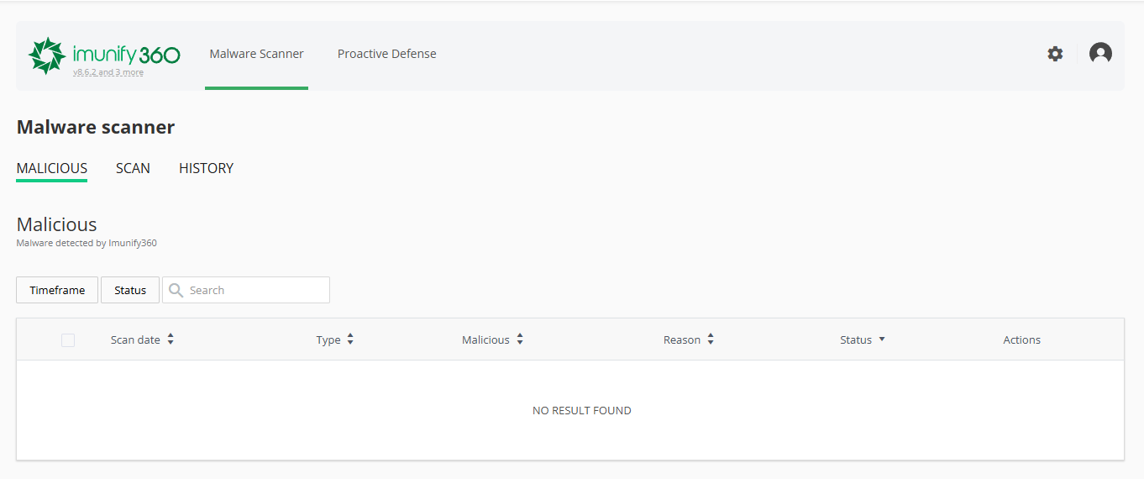Image resolution: width=1144 pixels, height=479 pixels.
Task: Tick the select-all checkbox in the table header
Action: (68, 340)
